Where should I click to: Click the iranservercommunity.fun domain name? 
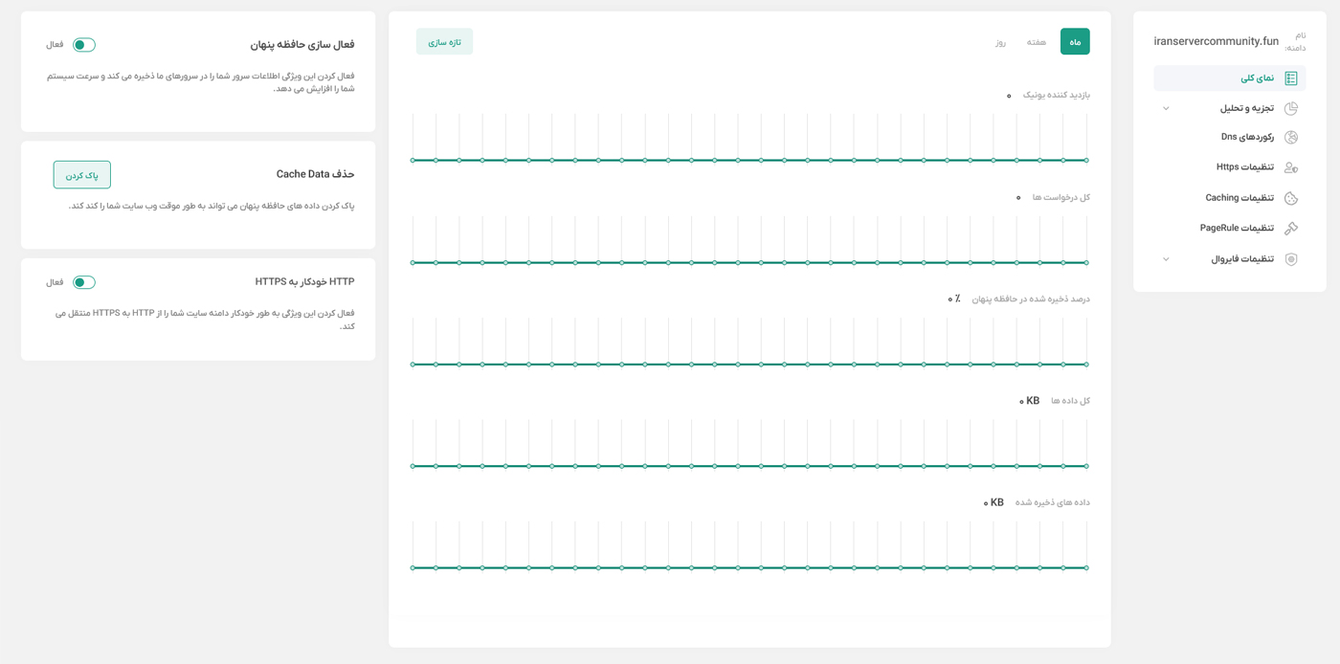1216,41
